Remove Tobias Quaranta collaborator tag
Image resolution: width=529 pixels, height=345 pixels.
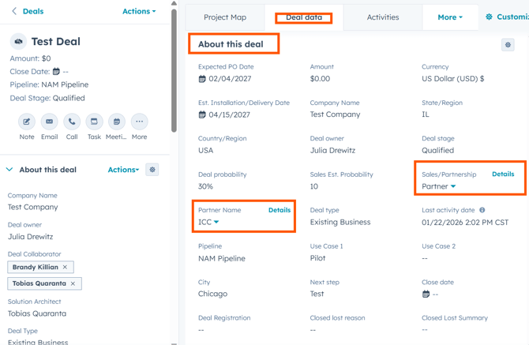pyautogui.click(x=73, y=283)
